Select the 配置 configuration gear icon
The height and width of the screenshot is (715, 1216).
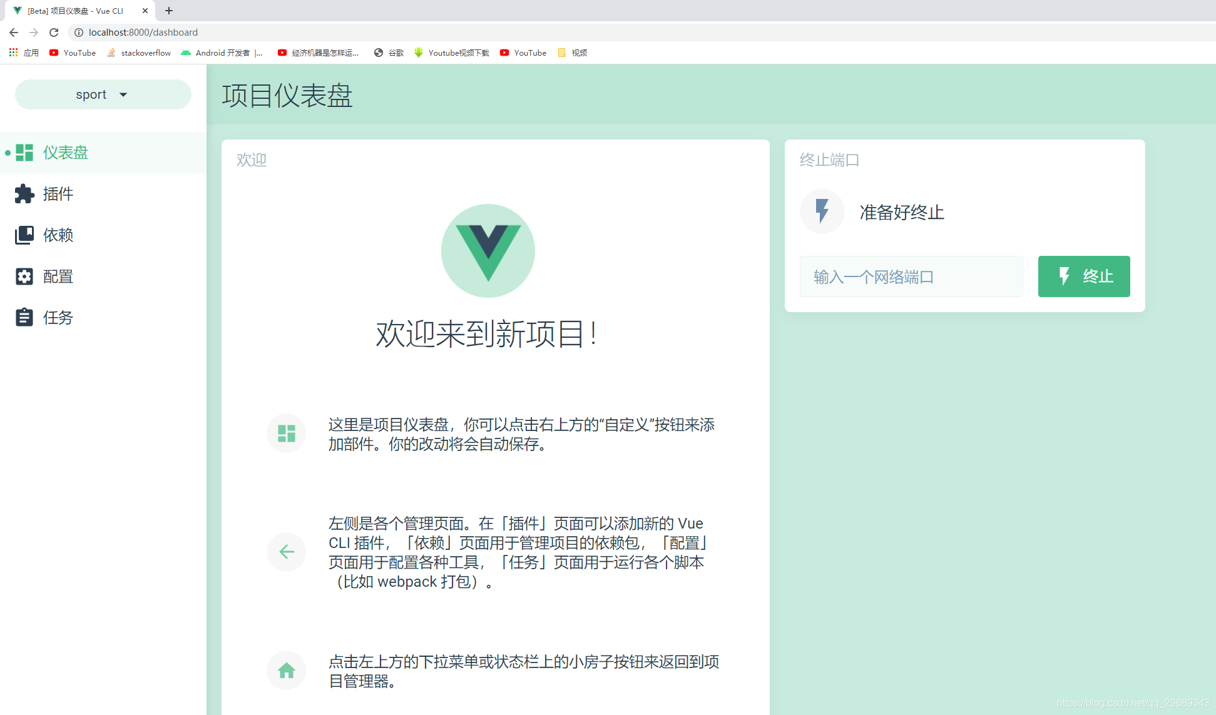(24, 276)
